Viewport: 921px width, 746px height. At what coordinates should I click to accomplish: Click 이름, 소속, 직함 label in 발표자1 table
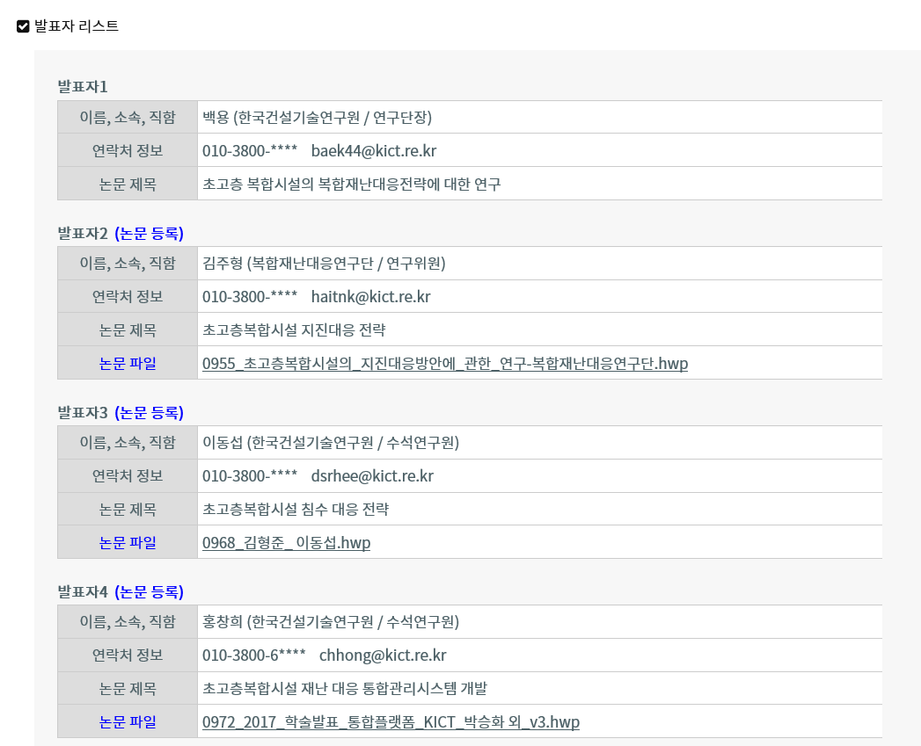(128, 118)
